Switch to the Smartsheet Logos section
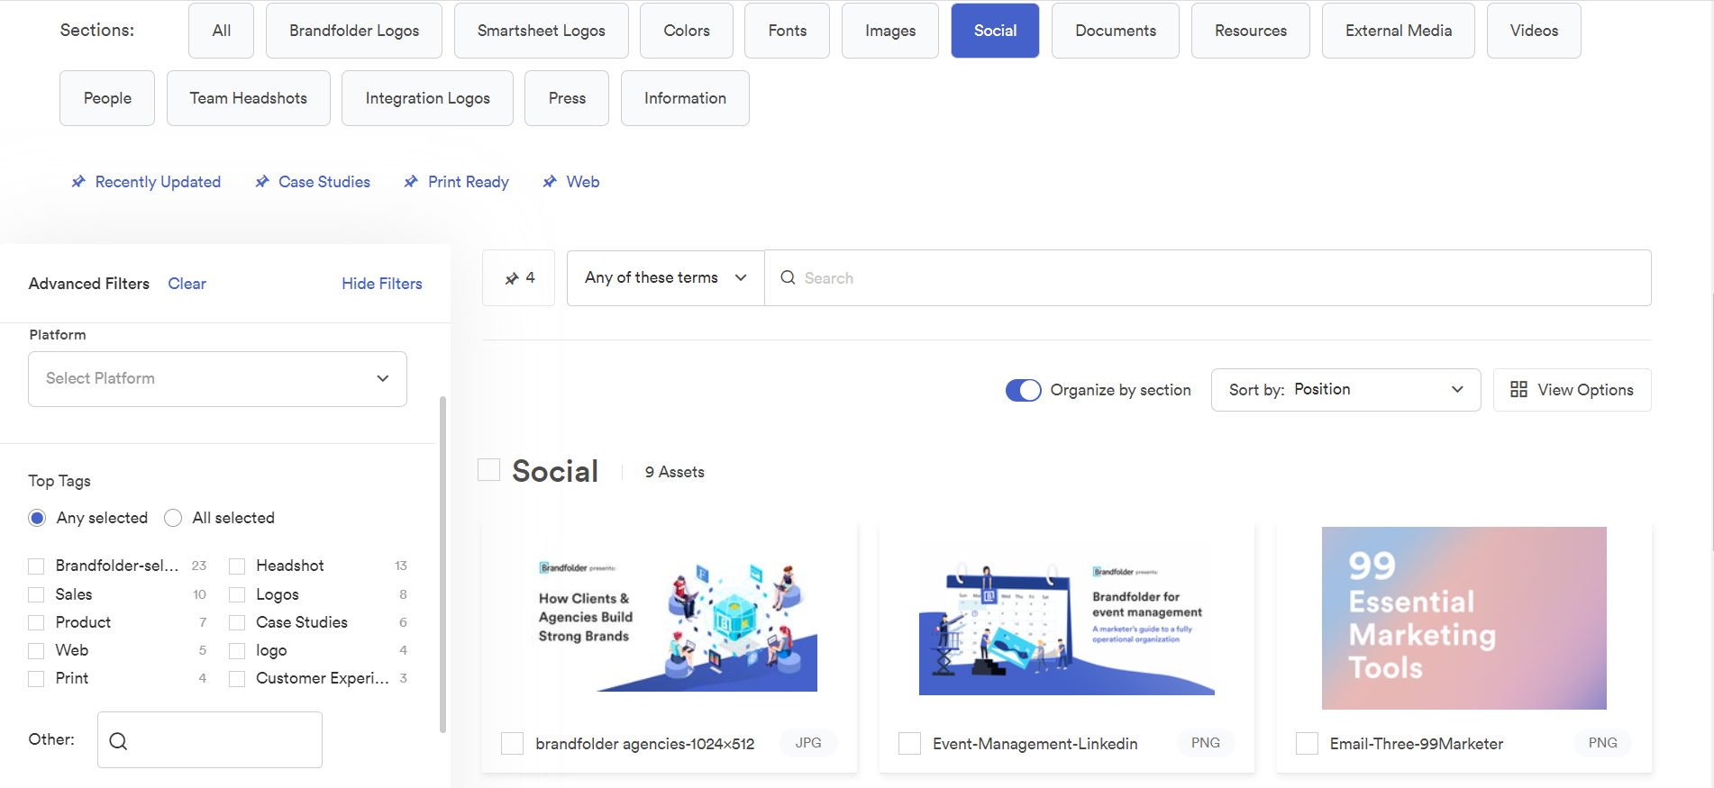 coord(541,31)
